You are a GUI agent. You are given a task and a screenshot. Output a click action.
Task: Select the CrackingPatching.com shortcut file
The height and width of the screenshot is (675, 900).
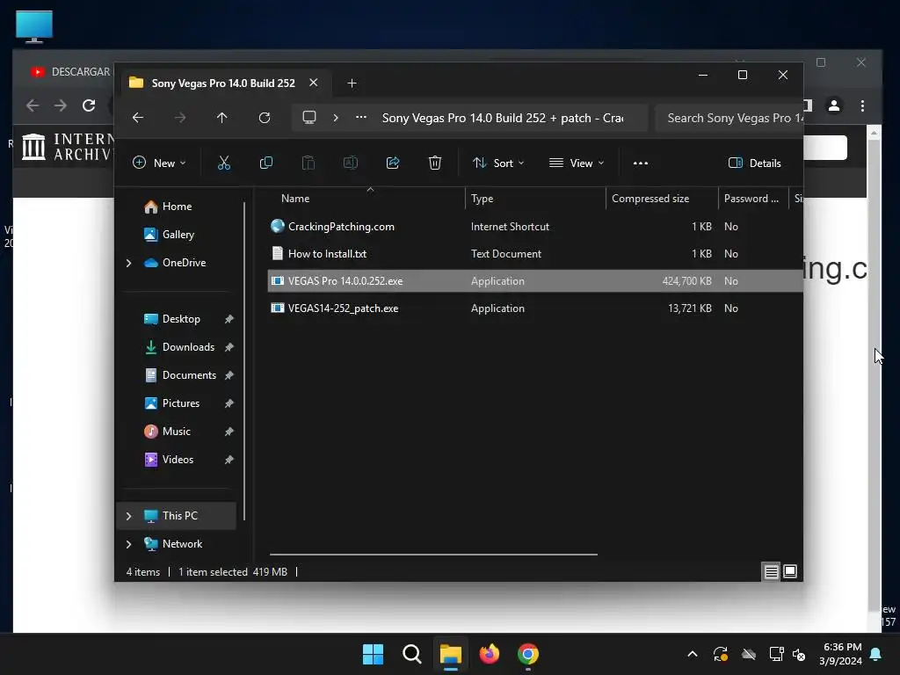[x=535, y=227]
